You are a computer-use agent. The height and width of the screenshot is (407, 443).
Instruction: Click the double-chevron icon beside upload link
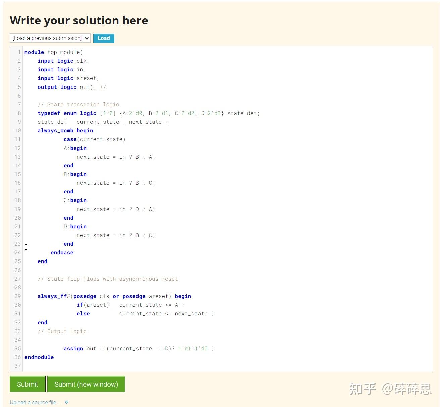[66, 402]
